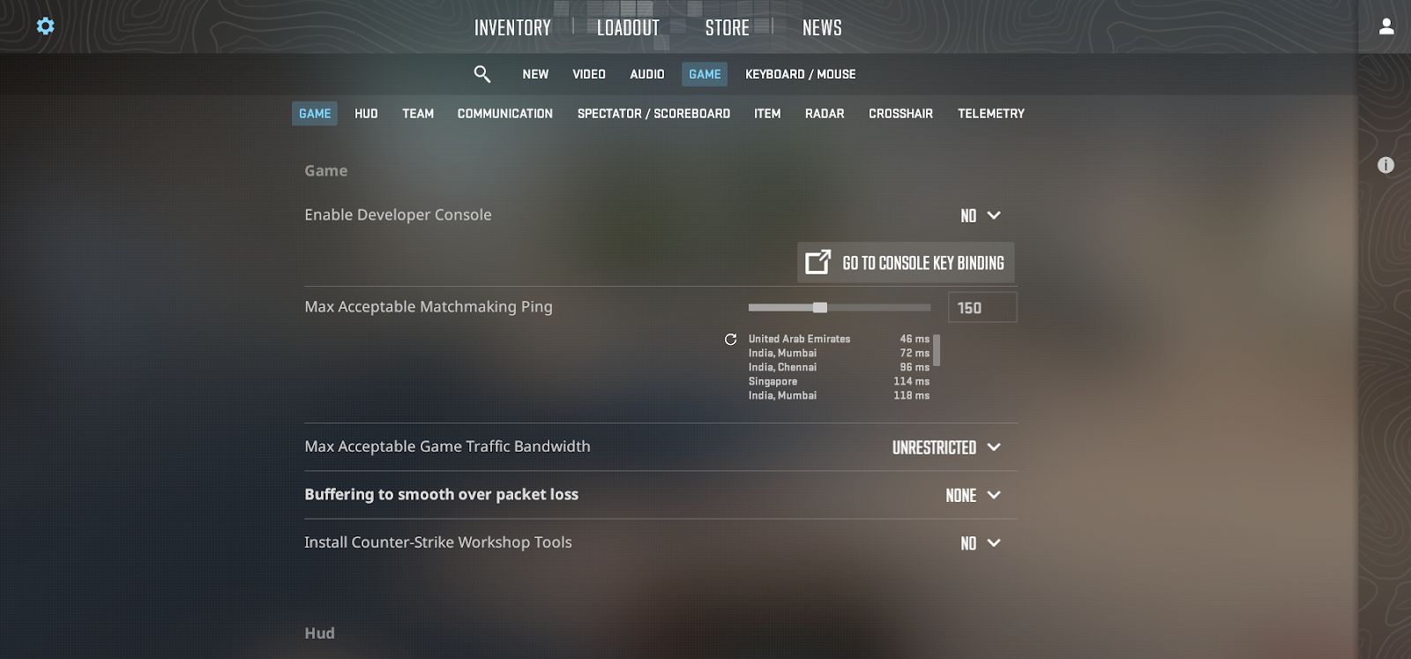Viewport: 1411px width, 659px height.
Task: Open the Inventory menu
Action: pos(512,27)
